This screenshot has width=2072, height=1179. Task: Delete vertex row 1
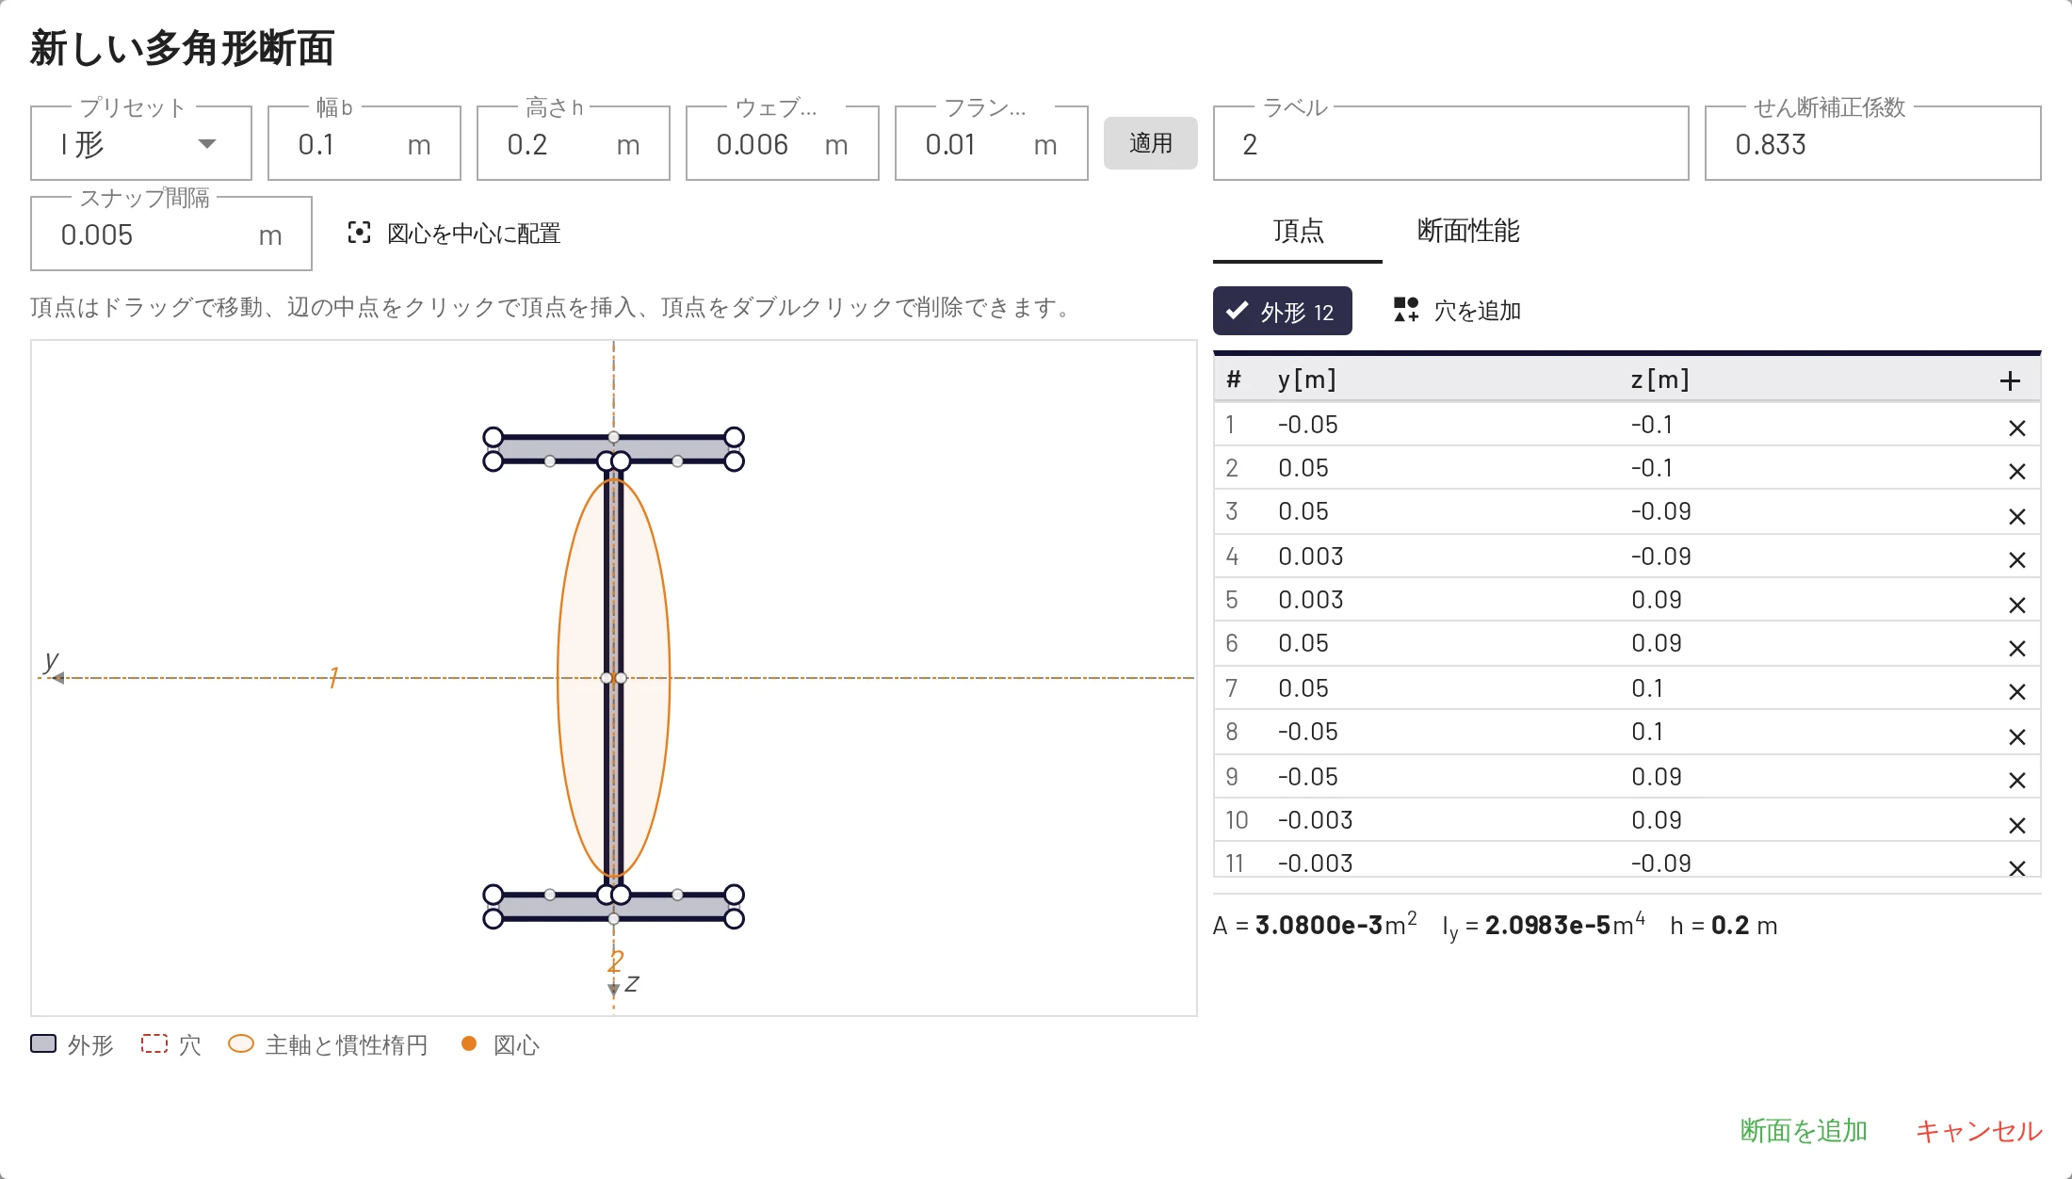tap(2016, 428)
